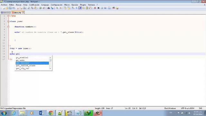206x116 pixels.
Task: Start macro recording with red dot icon
Action: pyautogui.click(x=95, y=8)
